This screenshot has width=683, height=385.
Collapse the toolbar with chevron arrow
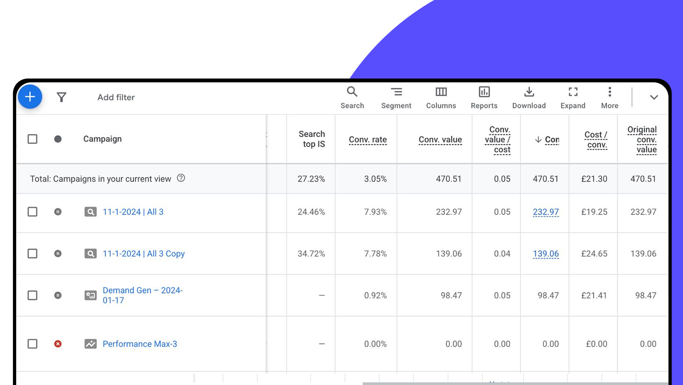pyautogui.click(x=654, y=97)
